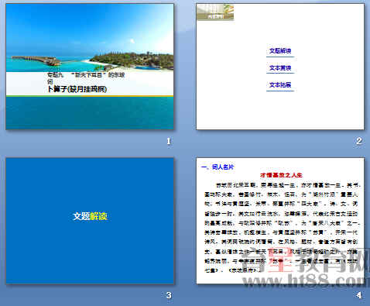Click the small banner image atop slide 2
This screenshot has width=370, height=306.
click(215, 12)
